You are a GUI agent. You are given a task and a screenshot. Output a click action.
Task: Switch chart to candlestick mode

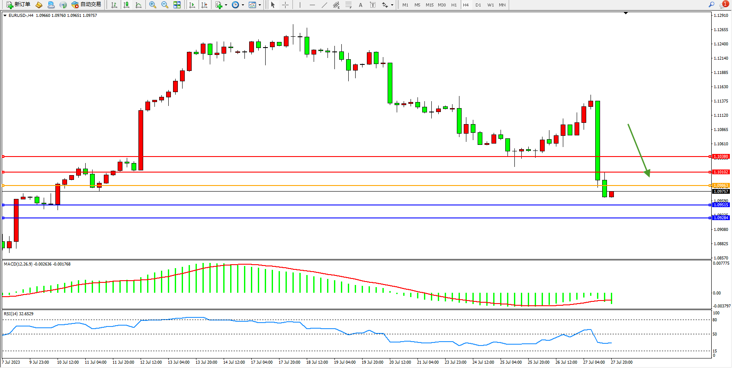(x=126, y=5)
